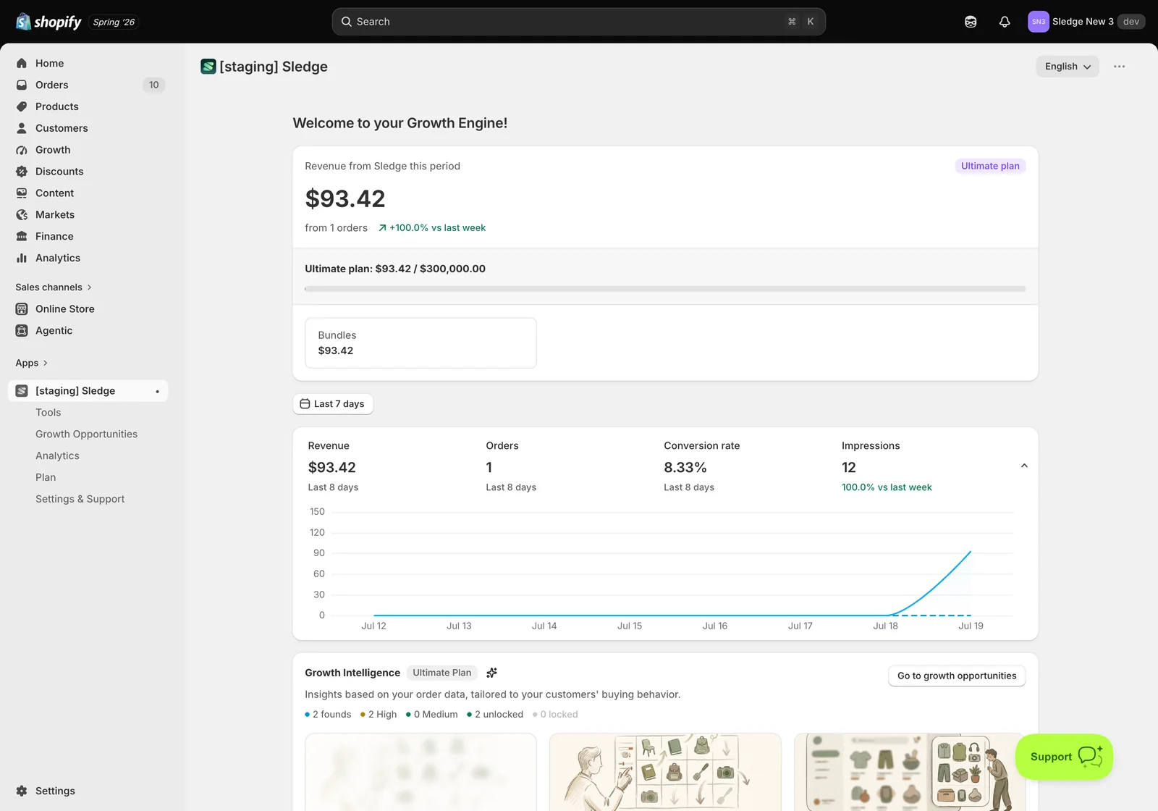Click Go to growth opportunities button

pyautogui.click(x=957, y=676)
